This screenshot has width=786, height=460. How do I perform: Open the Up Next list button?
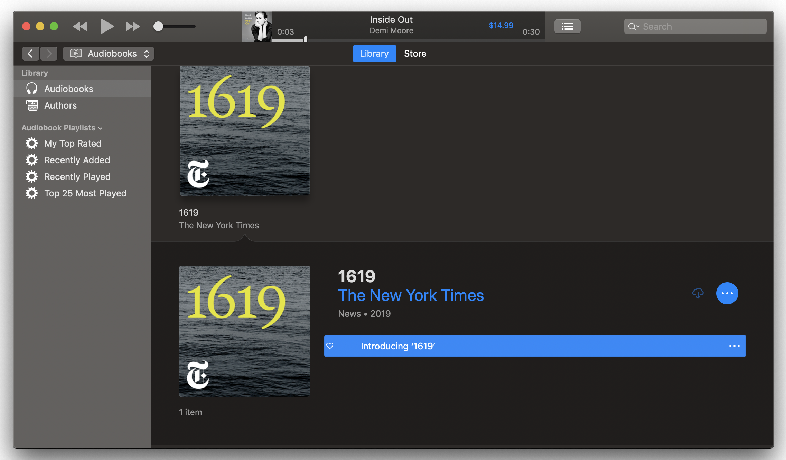coord(567,26)
